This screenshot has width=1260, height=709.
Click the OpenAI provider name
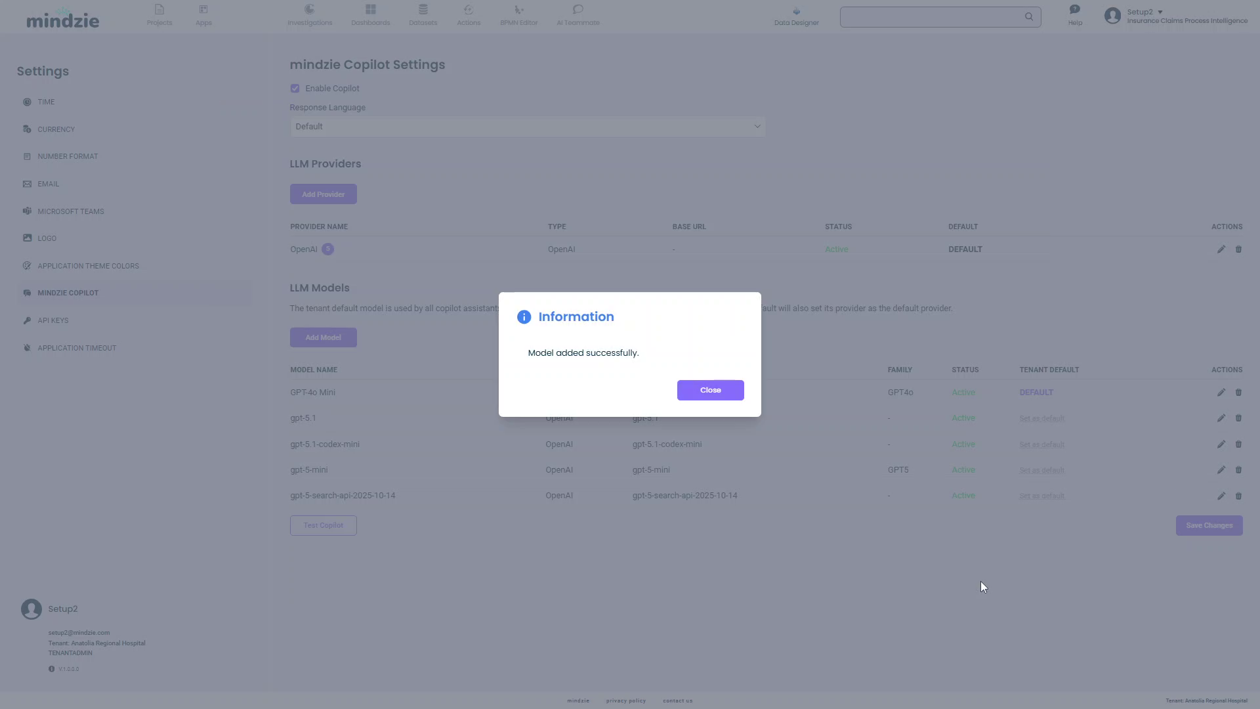click(x=303, y=249)
